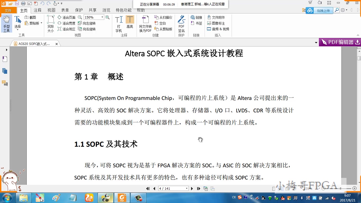
Task: Go to the previous view in status bar
Action: 206,188
